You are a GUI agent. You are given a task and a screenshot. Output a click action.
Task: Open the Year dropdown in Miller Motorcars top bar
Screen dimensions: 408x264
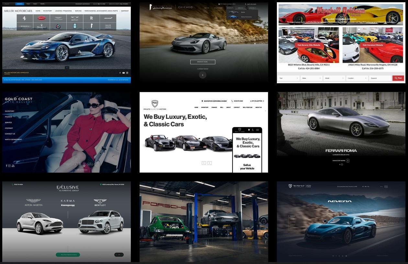coord(28,4)
